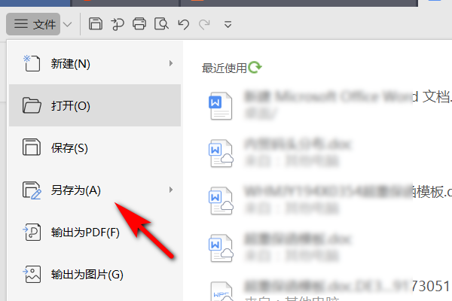Click the cloud document icon of the 模板 file
Viewport: 452px width, 301px height.
pyautogui.click(x=221, y=201)
